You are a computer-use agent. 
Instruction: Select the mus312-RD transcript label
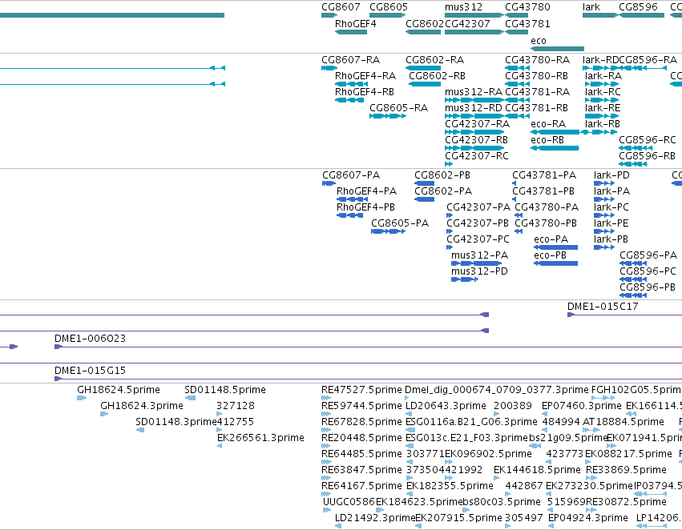(x=473, y=108)
